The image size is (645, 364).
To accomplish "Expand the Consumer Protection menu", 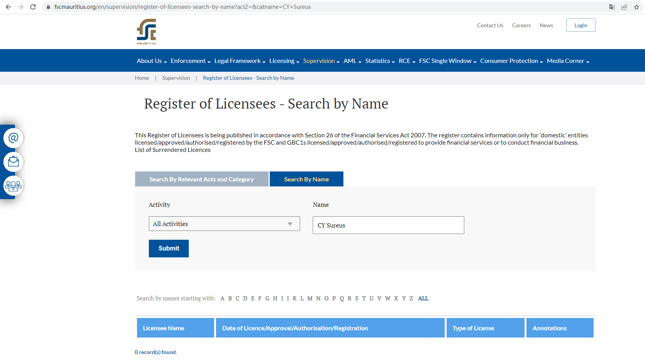I will click(512, 61).
